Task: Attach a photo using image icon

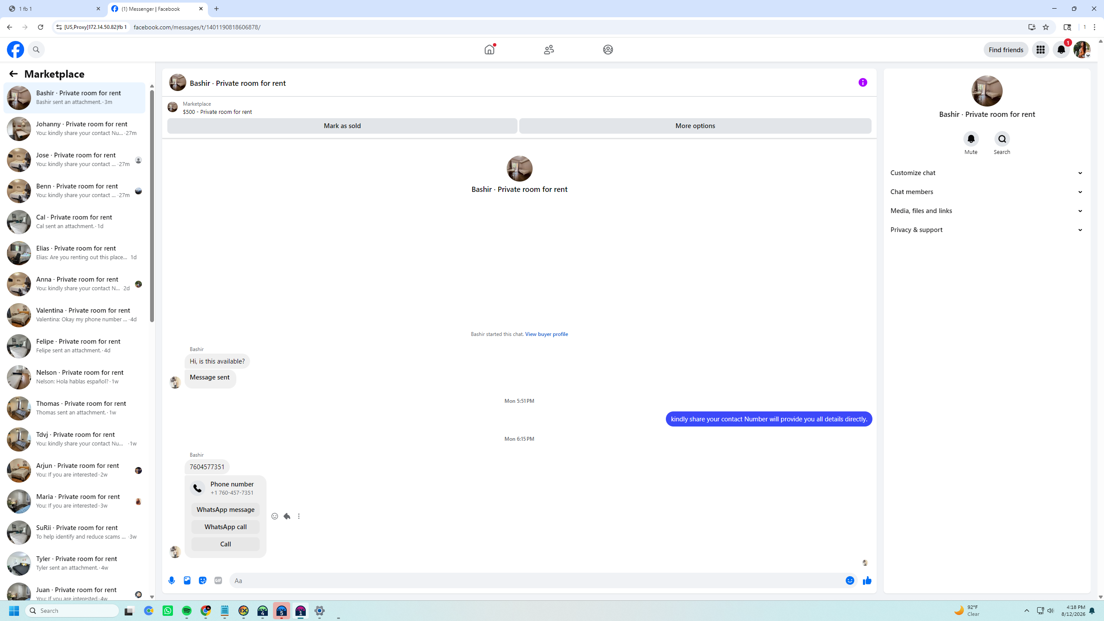Action: tap(187, 580)
